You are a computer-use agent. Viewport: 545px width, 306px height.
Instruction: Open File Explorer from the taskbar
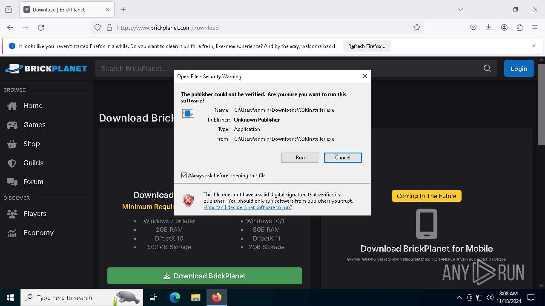click(x=195, y=297)
